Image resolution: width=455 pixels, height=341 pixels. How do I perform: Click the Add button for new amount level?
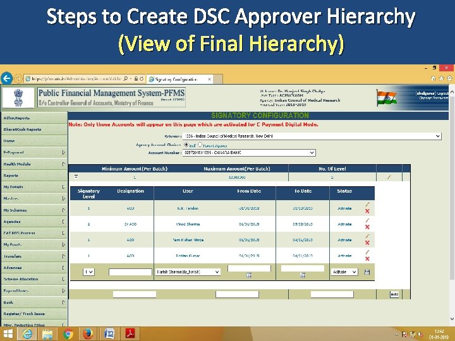coord(394,294)
